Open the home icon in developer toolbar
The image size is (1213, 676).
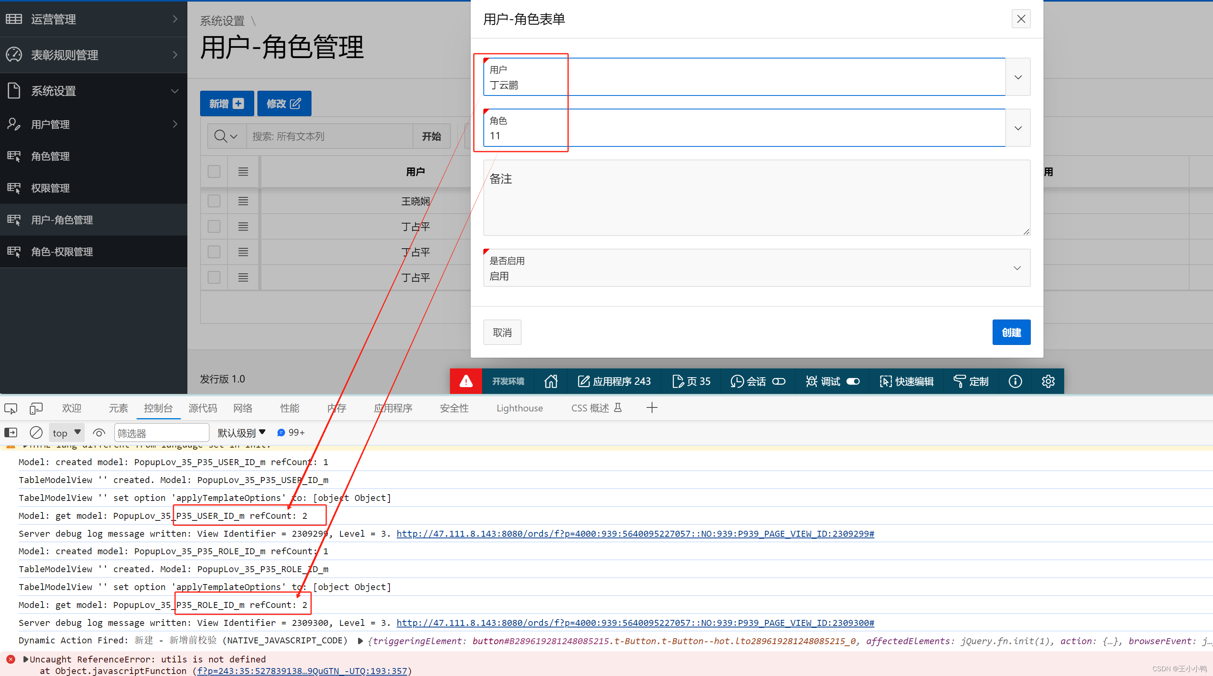coord(551,381)
